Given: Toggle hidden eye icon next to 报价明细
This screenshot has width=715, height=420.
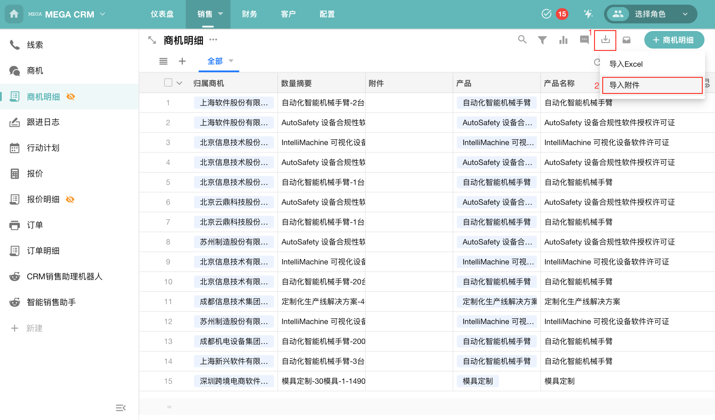Looking at the screenshot, I should click(x=70, y=199).
